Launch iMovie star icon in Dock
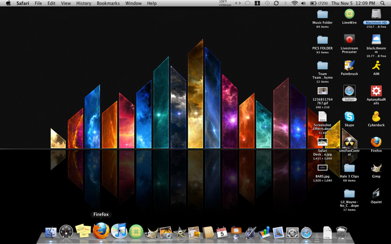 [x=180, y=233]
